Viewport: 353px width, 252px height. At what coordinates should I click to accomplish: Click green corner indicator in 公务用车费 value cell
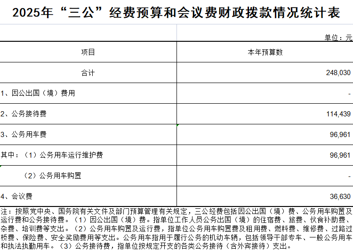point(178,125)
